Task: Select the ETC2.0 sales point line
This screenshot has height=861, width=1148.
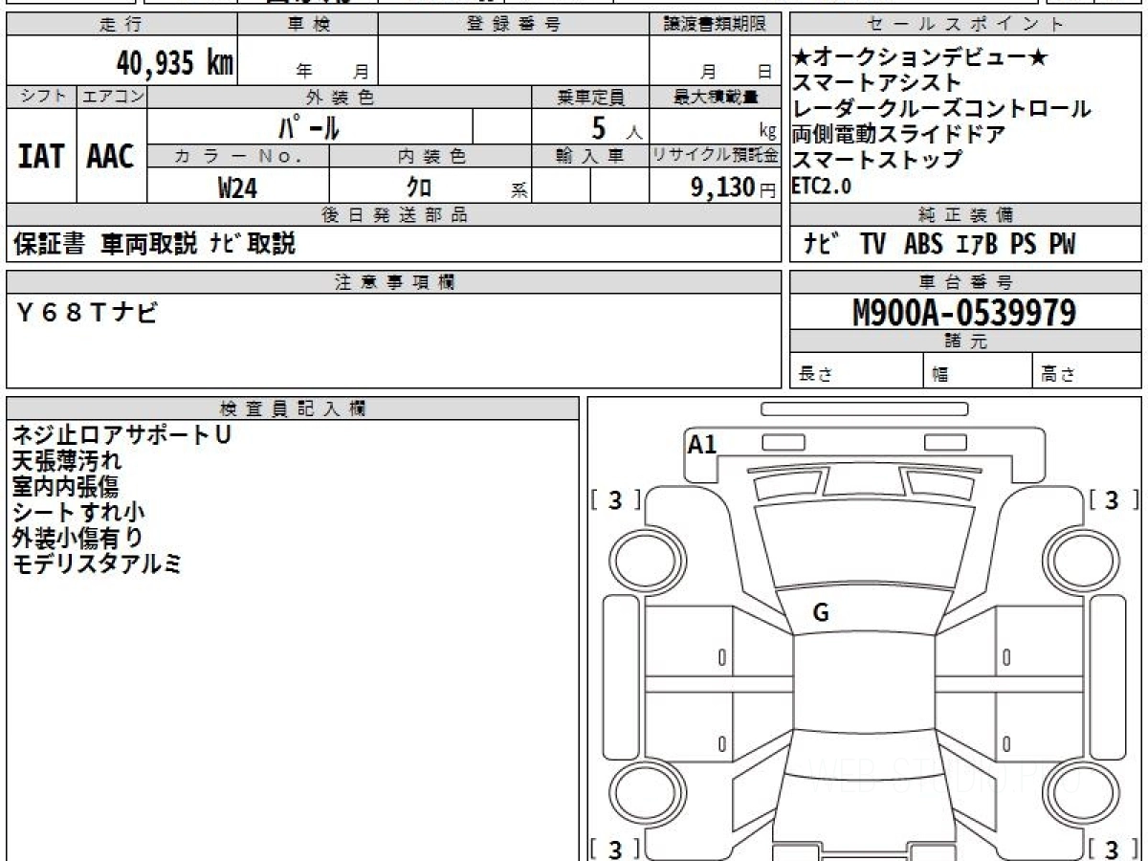Action: [821, 188]
